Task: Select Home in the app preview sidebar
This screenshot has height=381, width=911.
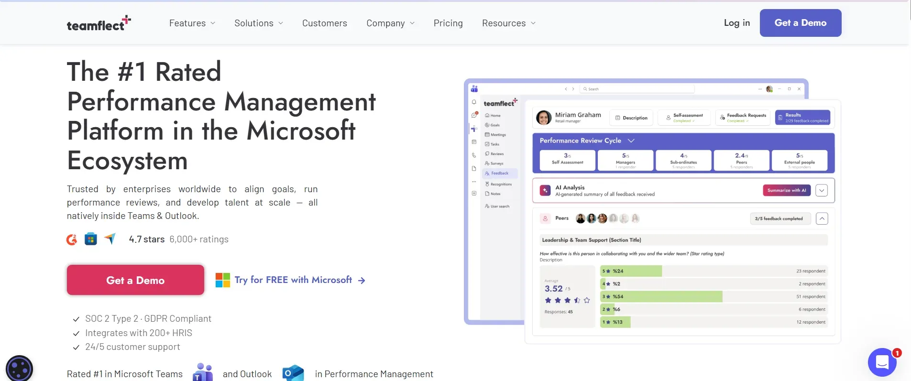Action: click(493, 116)
